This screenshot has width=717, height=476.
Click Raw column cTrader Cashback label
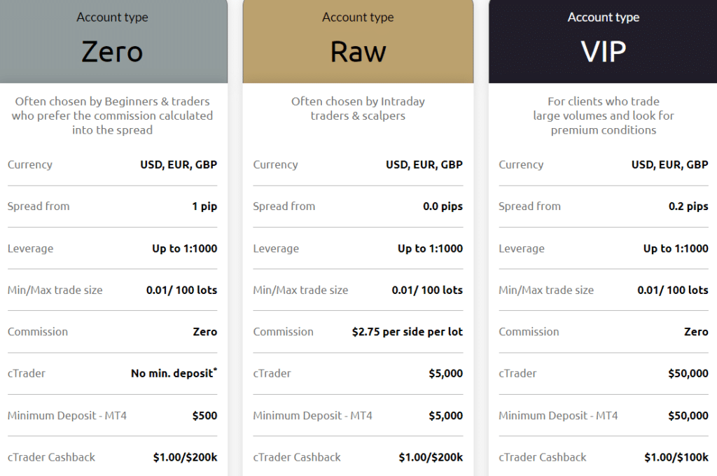pyautogui.click(x=297, y=457)
